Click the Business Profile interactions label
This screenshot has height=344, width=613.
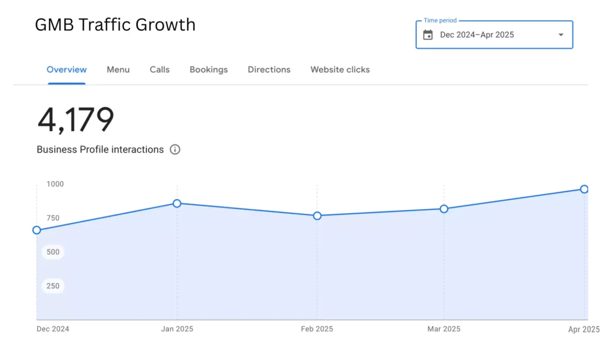point(100,150)
